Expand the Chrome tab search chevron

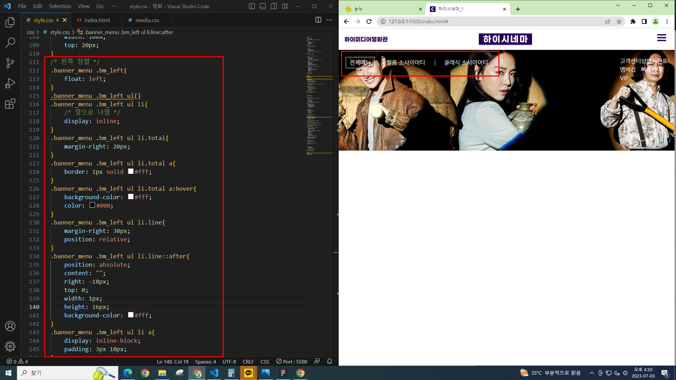618,6
